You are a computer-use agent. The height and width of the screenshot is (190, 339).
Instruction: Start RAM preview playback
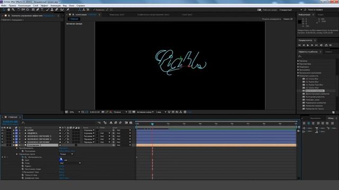(331, 45)
